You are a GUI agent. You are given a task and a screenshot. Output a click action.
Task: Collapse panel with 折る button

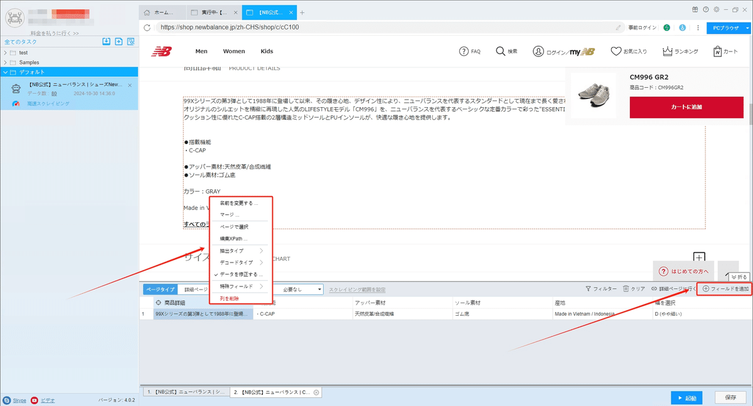point(739,276)
